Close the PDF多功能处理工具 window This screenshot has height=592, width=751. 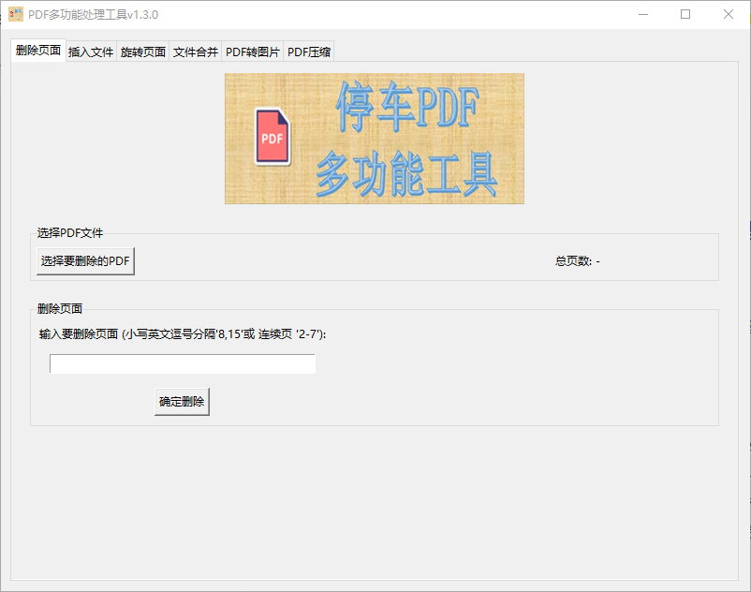[x=729, y=14]
